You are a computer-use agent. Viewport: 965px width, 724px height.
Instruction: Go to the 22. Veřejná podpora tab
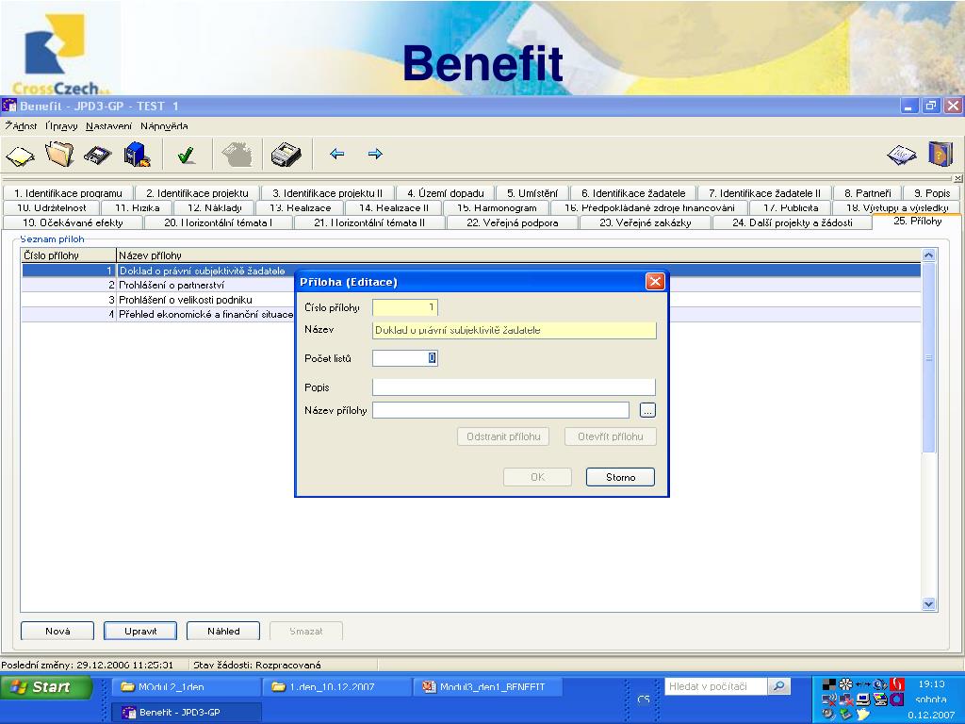513,222
